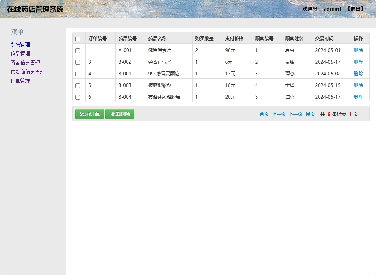
Task: Remove order 4 via its 删除 link
Action: [x=359, y=73]
